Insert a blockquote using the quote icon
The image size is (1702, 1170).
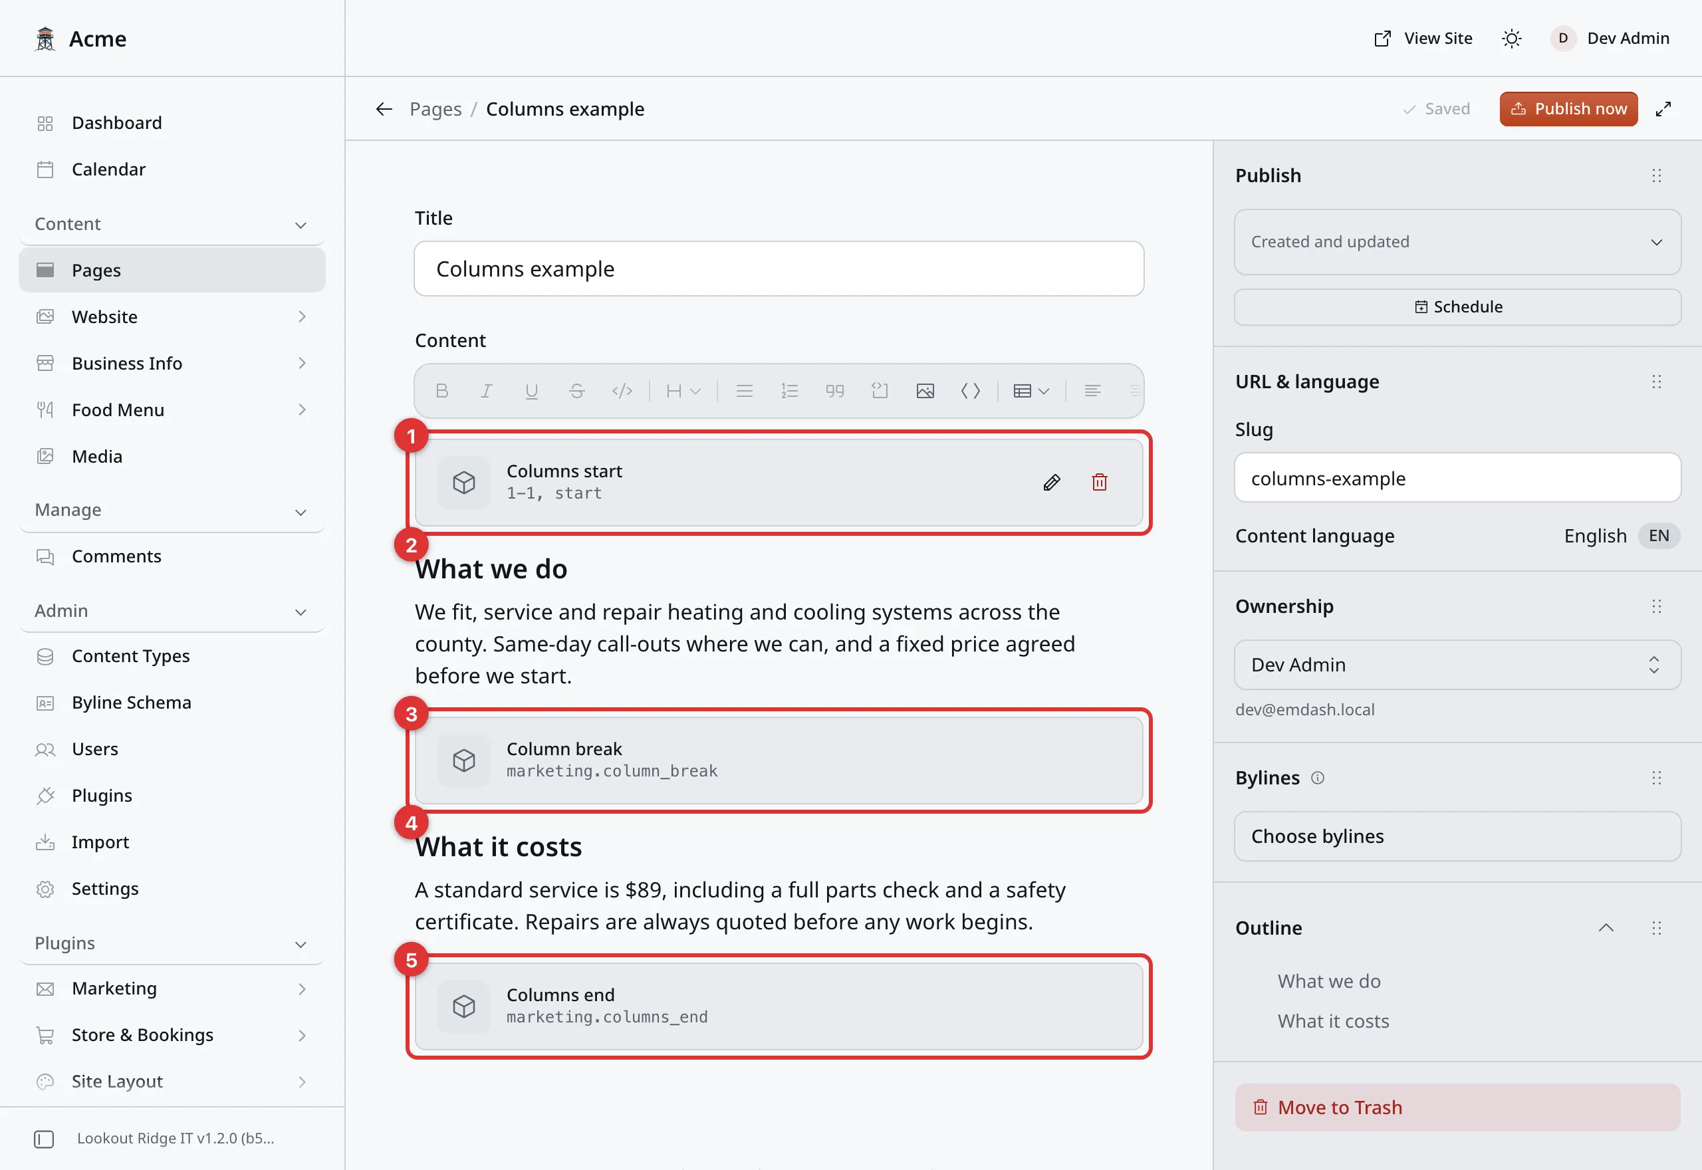[x=834, y=391]
